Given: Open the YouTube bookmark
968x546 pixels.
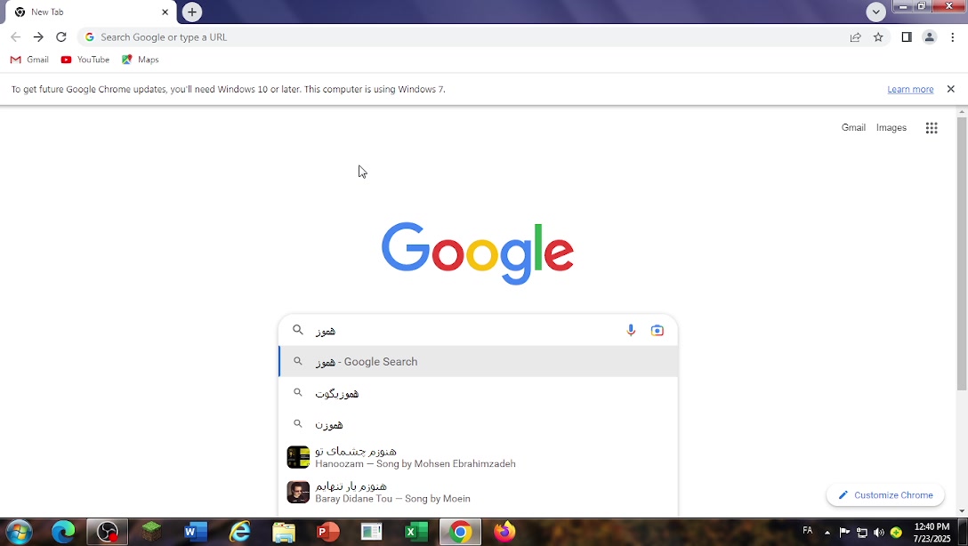Looking at the screenshot, I should tap(85, 60).
